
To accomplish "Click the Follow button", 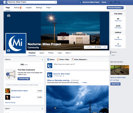I will tap(88, 47).
